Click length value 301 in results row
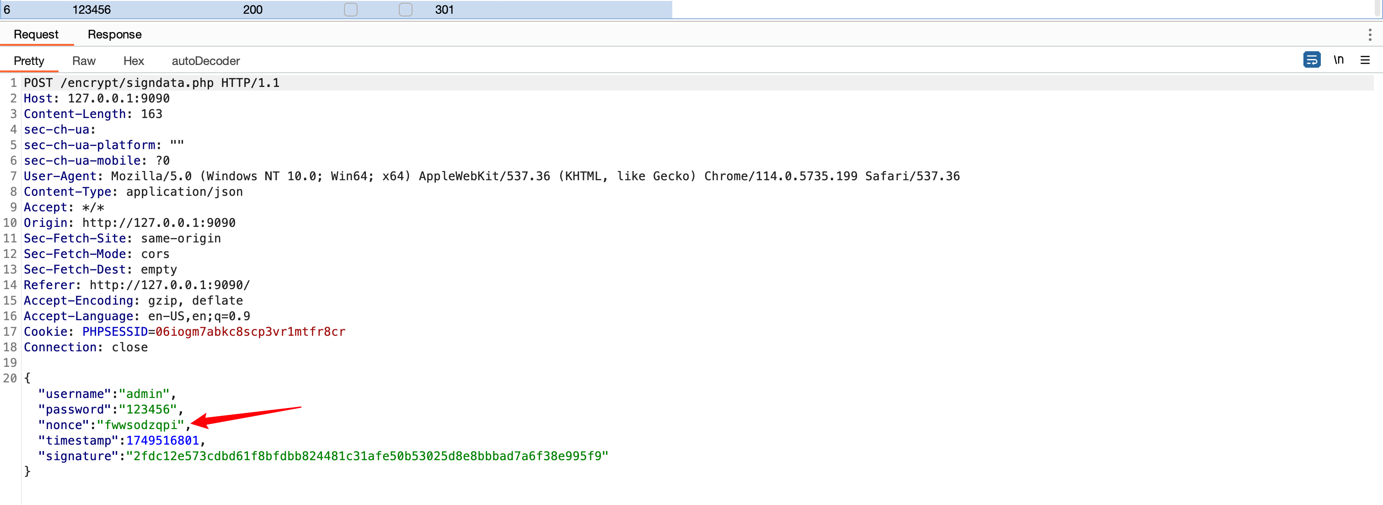Viewport: 1383px width, 505px height. pyautogui.click(x=444, y=10)
